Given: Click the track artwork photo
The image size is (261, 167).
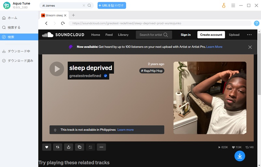Looking at the screenshot, I should point(210,98).
